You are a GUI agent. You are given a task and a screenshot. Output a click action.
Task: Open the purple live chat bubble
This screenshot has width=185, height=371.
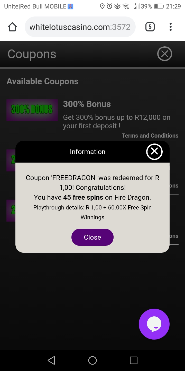pyautogui.click(x=154, y=324)
